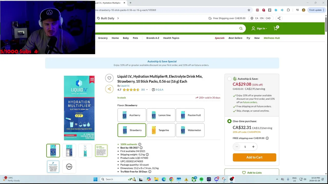Click info icon next to Try Risk-Free
328x184 pixels.
tap(150, 172)
